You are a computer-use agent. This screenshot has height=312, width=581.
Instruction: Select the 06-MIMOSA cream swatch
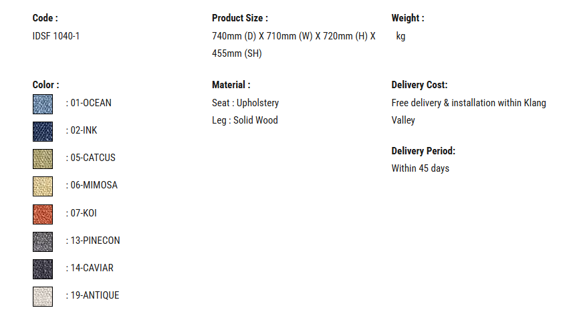coord(43,186)
